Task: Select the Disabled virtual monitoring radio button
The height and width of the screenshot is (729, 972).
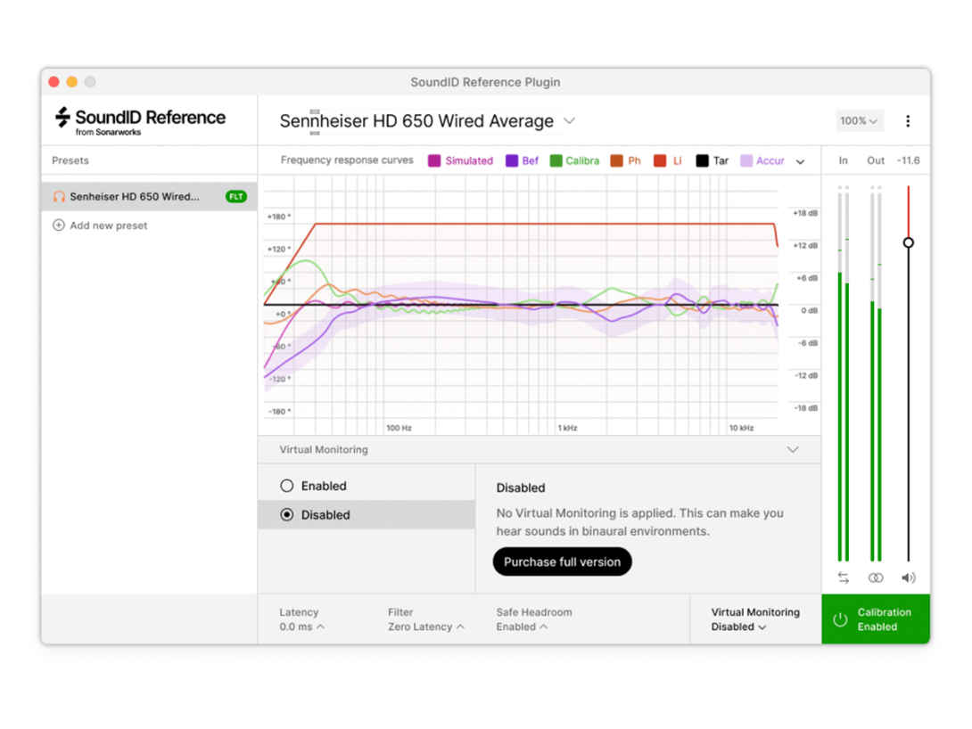Action: (287, 515)
